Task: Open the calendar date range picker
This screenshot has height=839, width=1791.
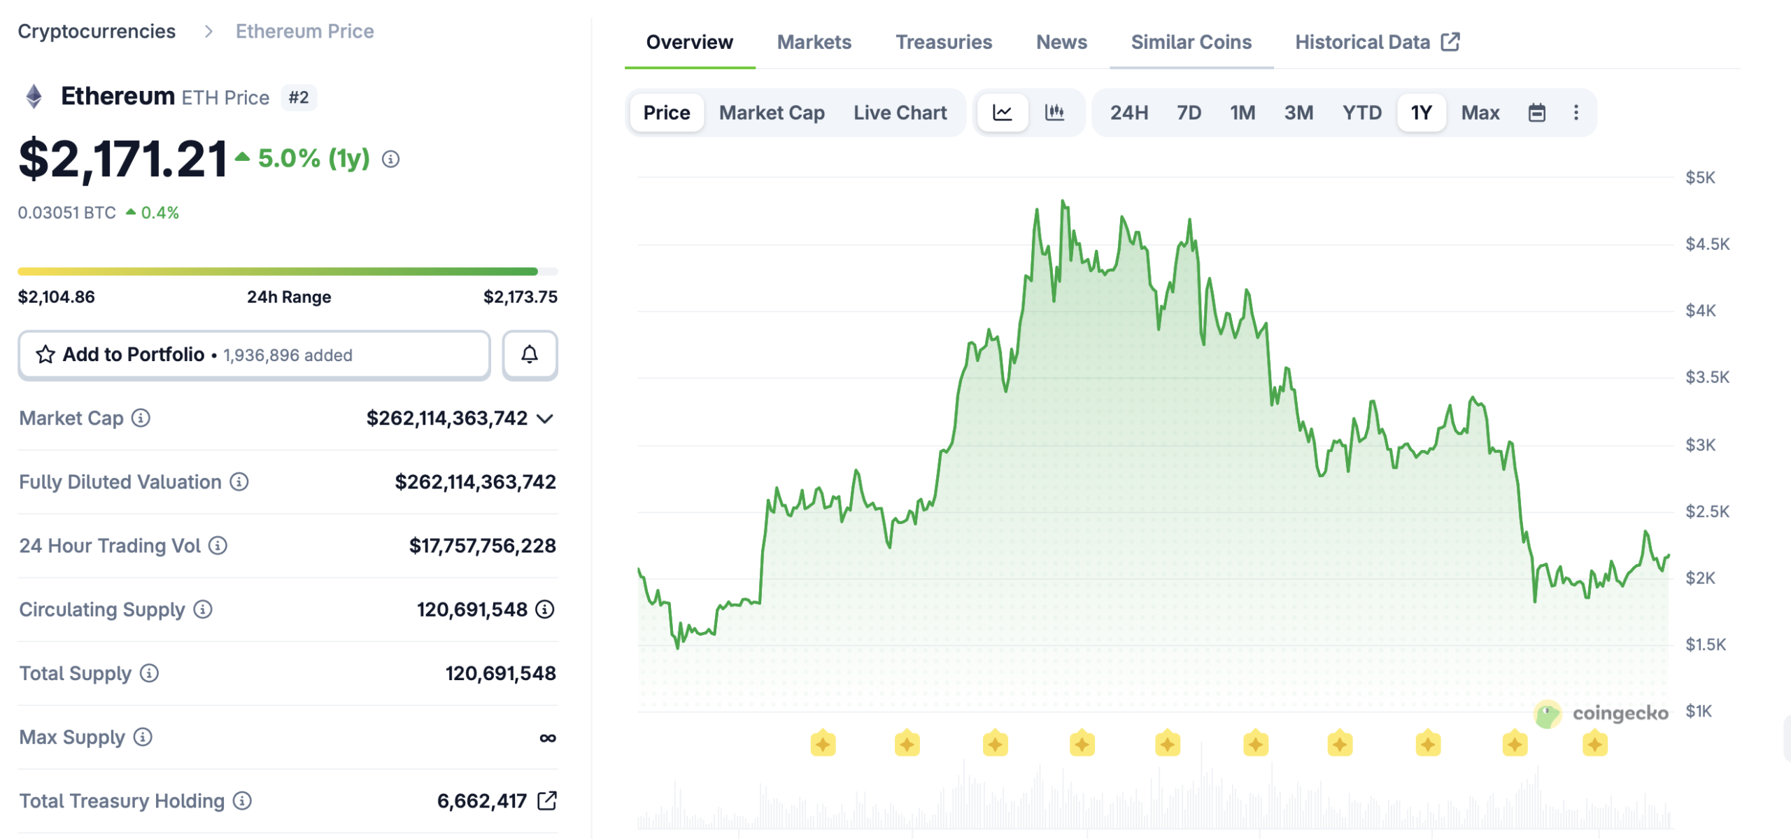Action: click(1536, 112)
